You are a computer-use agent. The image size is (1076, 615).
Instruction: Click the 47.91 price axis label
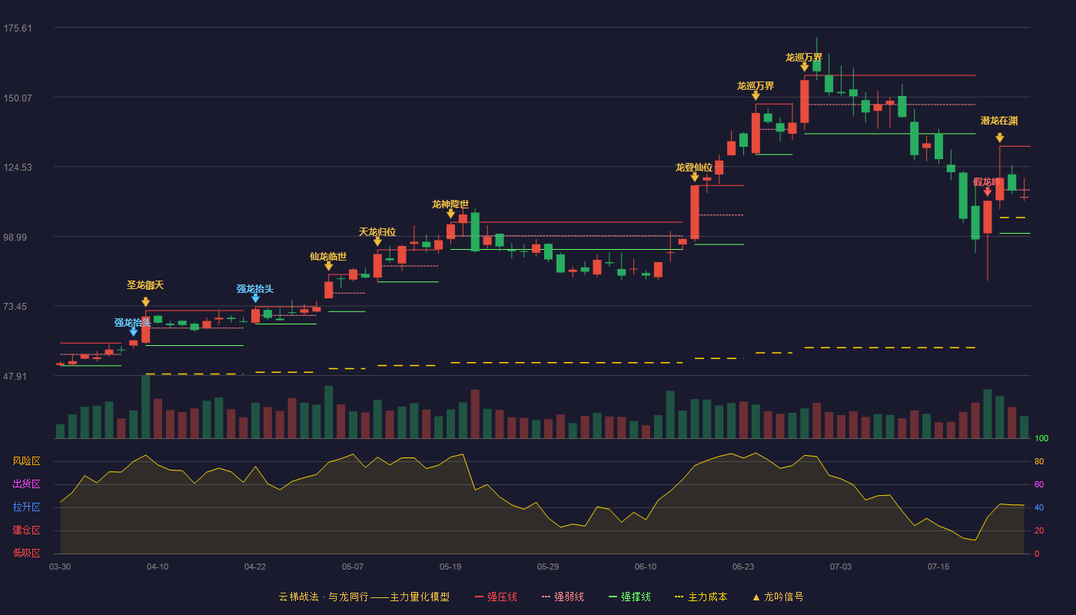15,377
